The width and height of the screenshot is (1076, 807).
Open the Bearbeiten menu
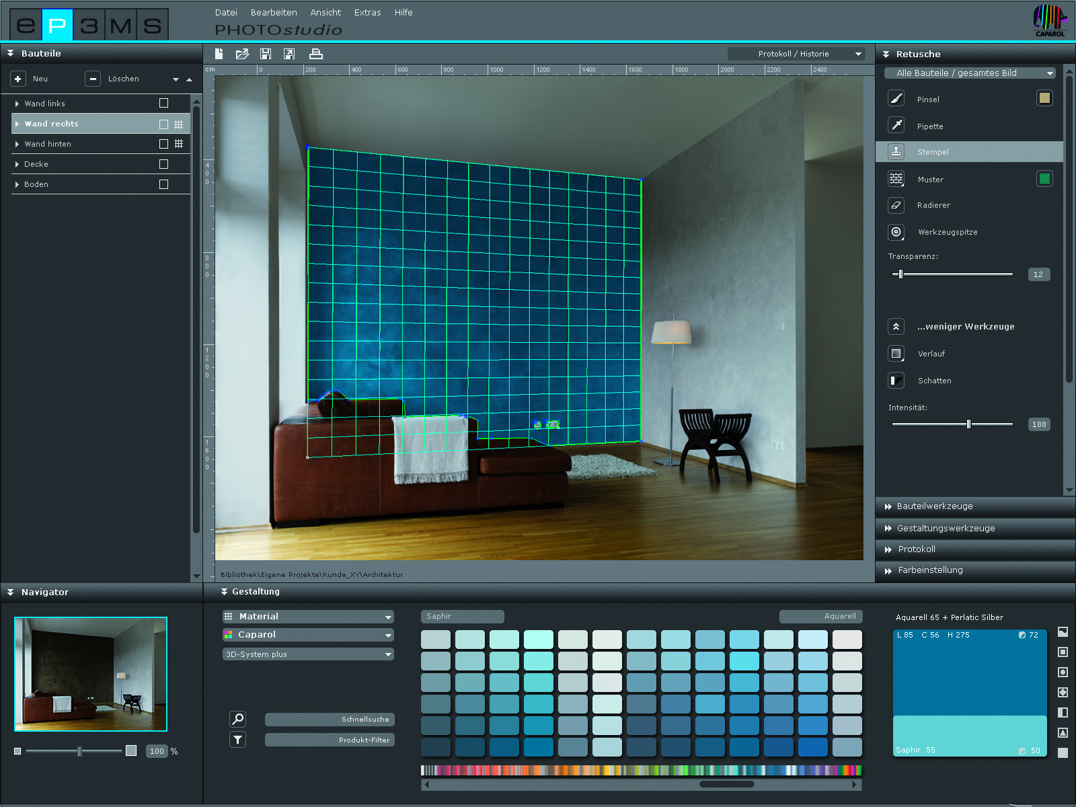coord(274,12)
